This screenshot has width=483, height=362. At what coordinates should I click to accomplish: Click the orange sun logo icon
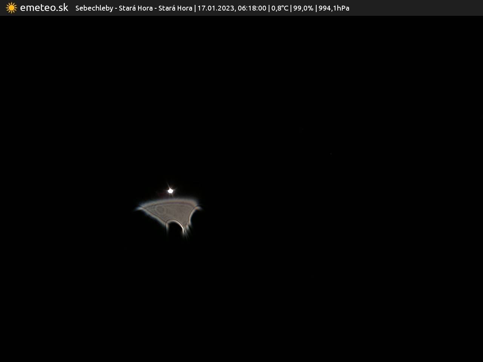tap(11, 8)
